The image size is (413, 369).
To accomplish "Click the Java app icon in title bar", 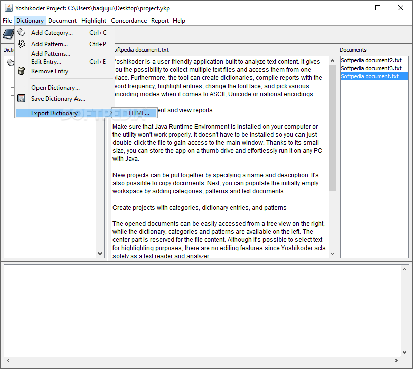I will tap(9, 8).
